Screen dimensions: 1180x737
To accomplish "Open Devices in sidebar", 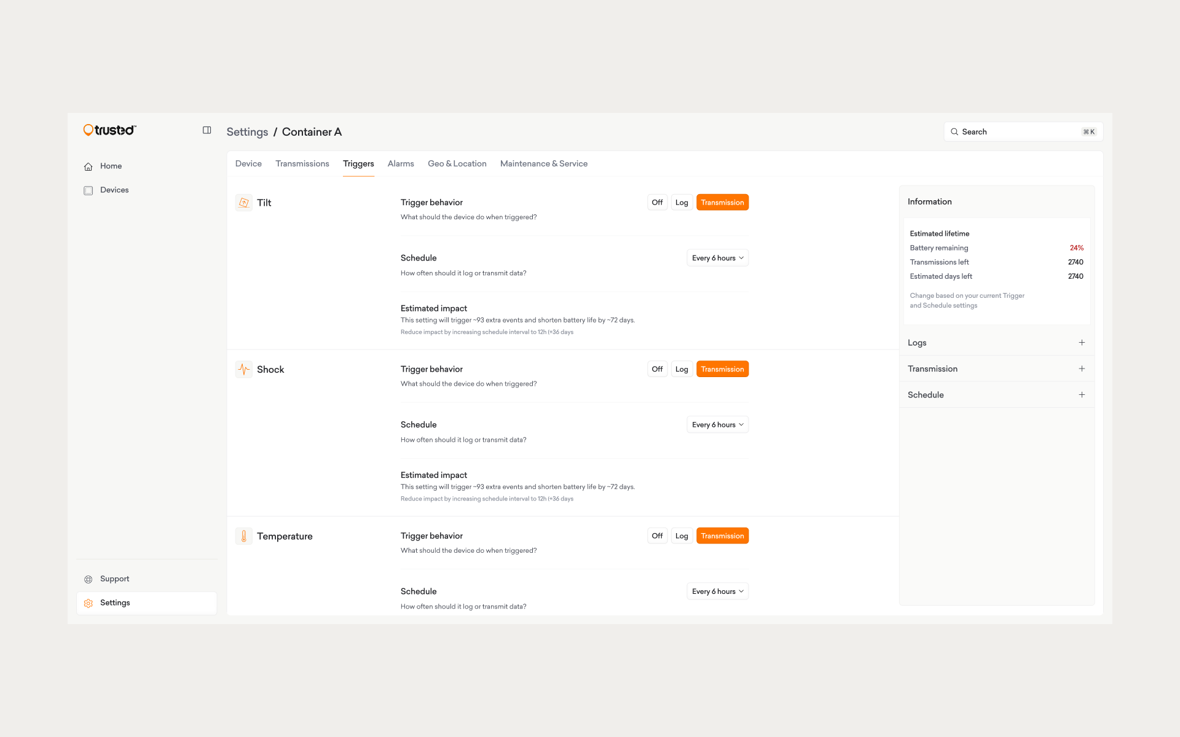I will tap(146, 190).
